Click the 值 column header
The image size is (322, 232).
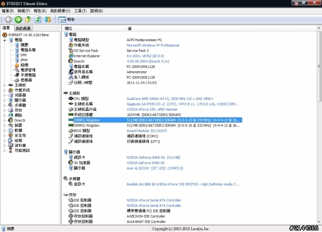[184, 29]
